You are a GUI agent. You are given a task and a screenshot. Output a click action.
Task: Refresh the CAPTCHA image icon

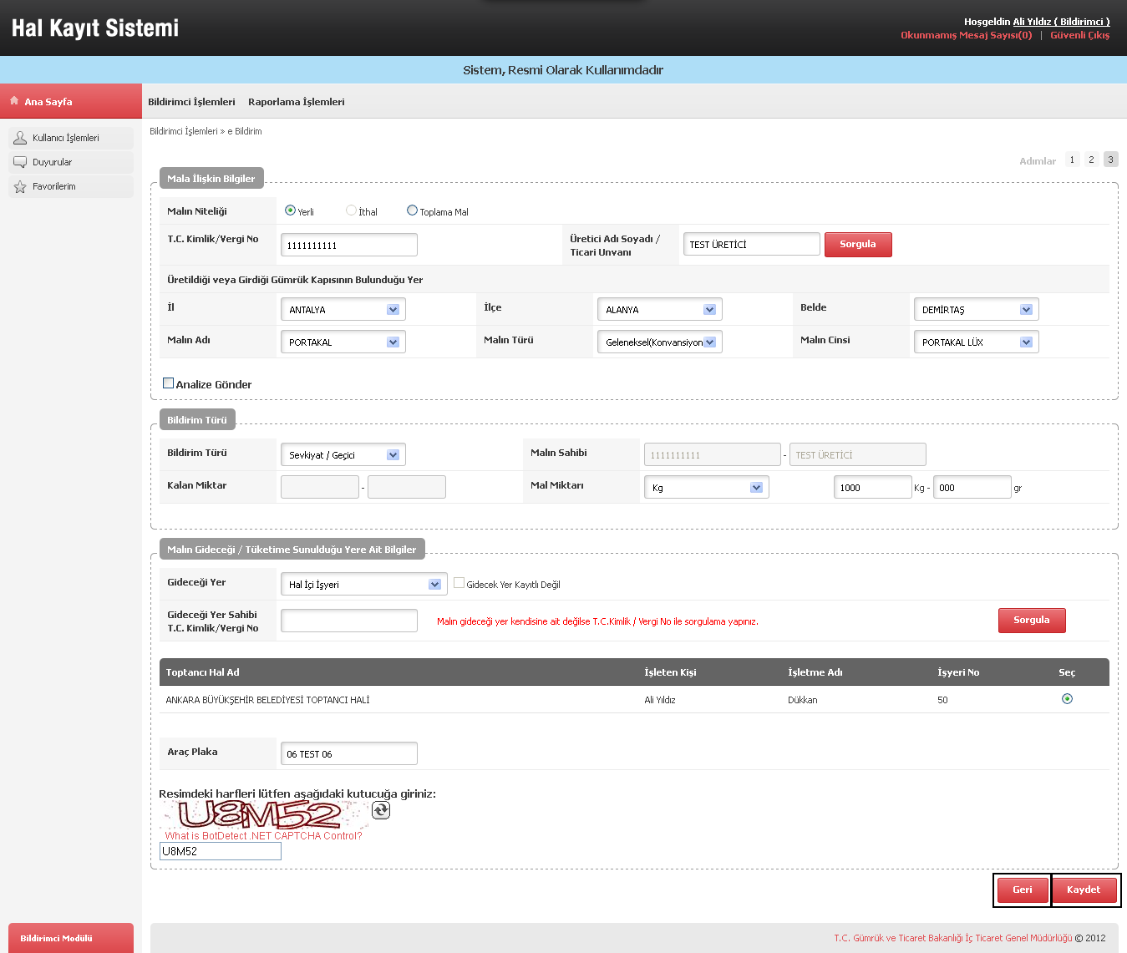coord(381,810)
